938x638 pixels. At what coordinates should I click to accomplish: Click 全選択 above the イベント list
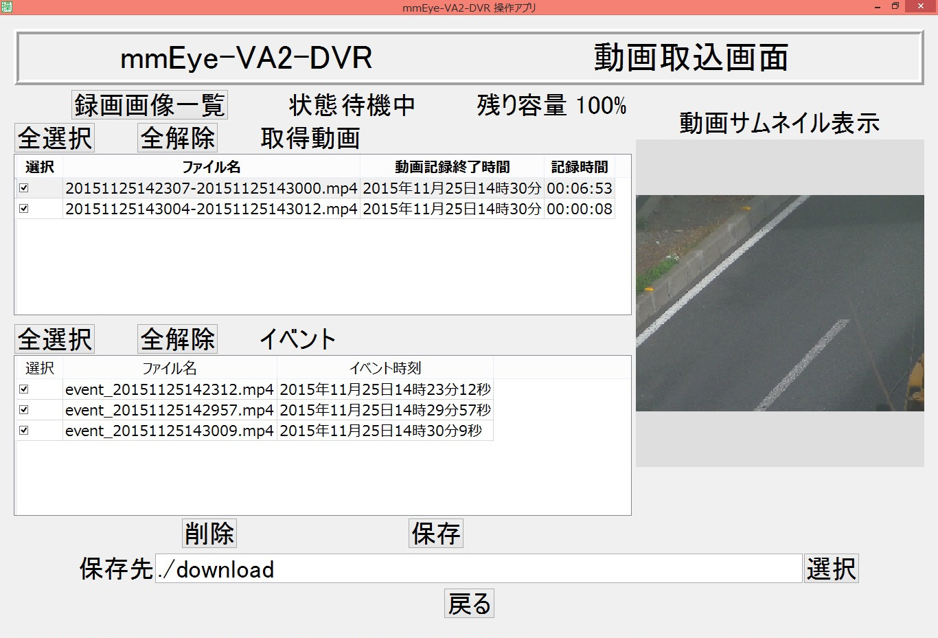[x=54, y=338]
